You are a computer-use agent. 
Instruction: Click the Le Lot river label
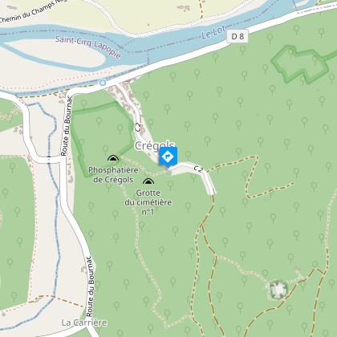[213, 33]
